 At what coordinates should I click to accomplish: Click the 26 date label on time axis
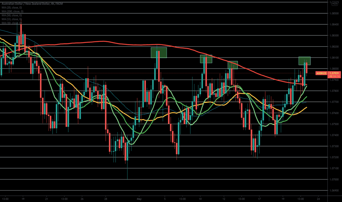82,199
